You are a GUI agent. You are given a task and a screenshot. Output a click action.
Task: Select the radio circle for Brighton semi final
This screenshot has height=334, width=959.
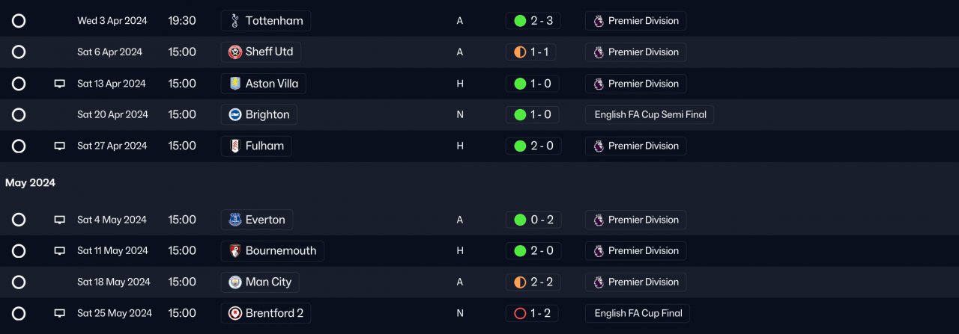click(19, 115)
